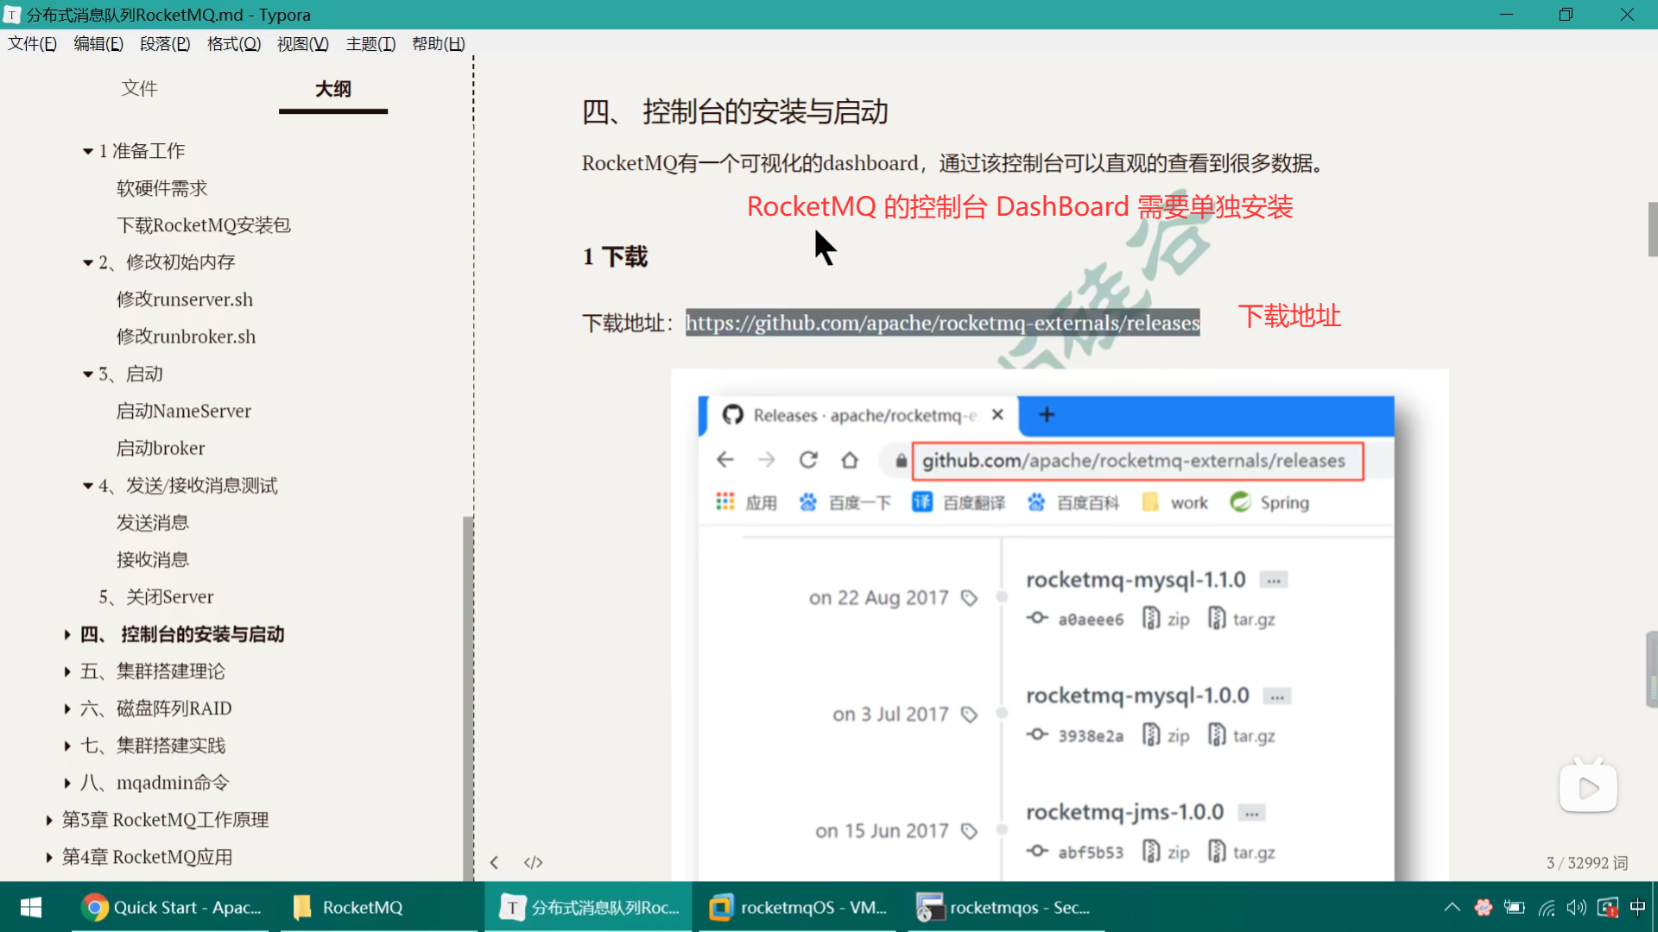Click the Windows Start button
This screenshot has height=932, width=1658.
31,907
